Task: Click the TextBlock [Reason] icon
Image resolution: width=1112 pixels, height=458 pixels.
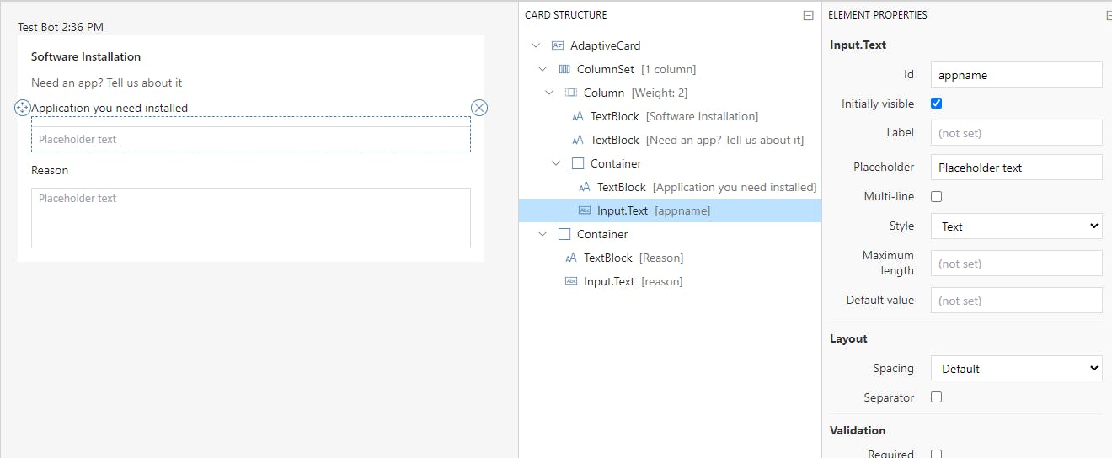Action: pos(571,258)
